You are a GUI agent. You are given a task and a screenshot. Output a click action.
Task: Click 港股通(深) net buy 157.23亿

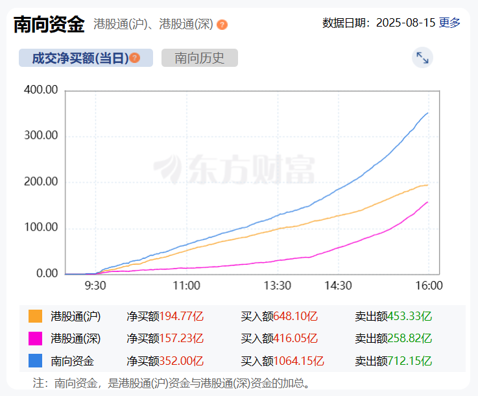tap(182, 339)
